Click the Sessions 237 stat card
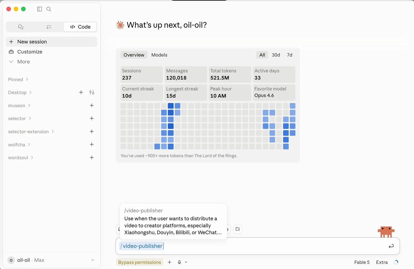Image resolution: width=414 pixels, height=269 pixels. point(142,74)
